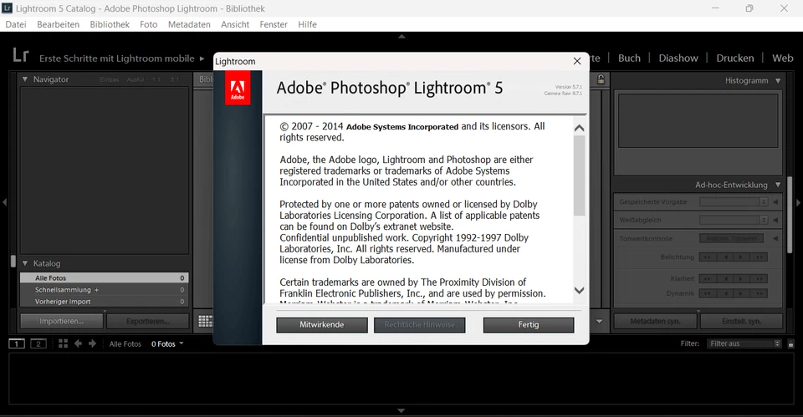This screenshot has width=803, height=417.
Task: Decrease Belichtung with double-left arrow
Action: 708,257
